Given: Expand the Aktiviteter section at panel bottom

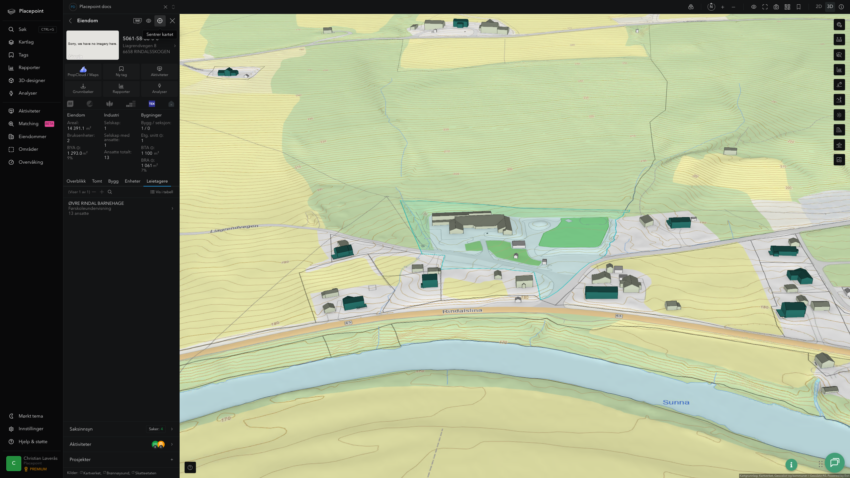Looking at the screenshot, I should click(121, 444).
